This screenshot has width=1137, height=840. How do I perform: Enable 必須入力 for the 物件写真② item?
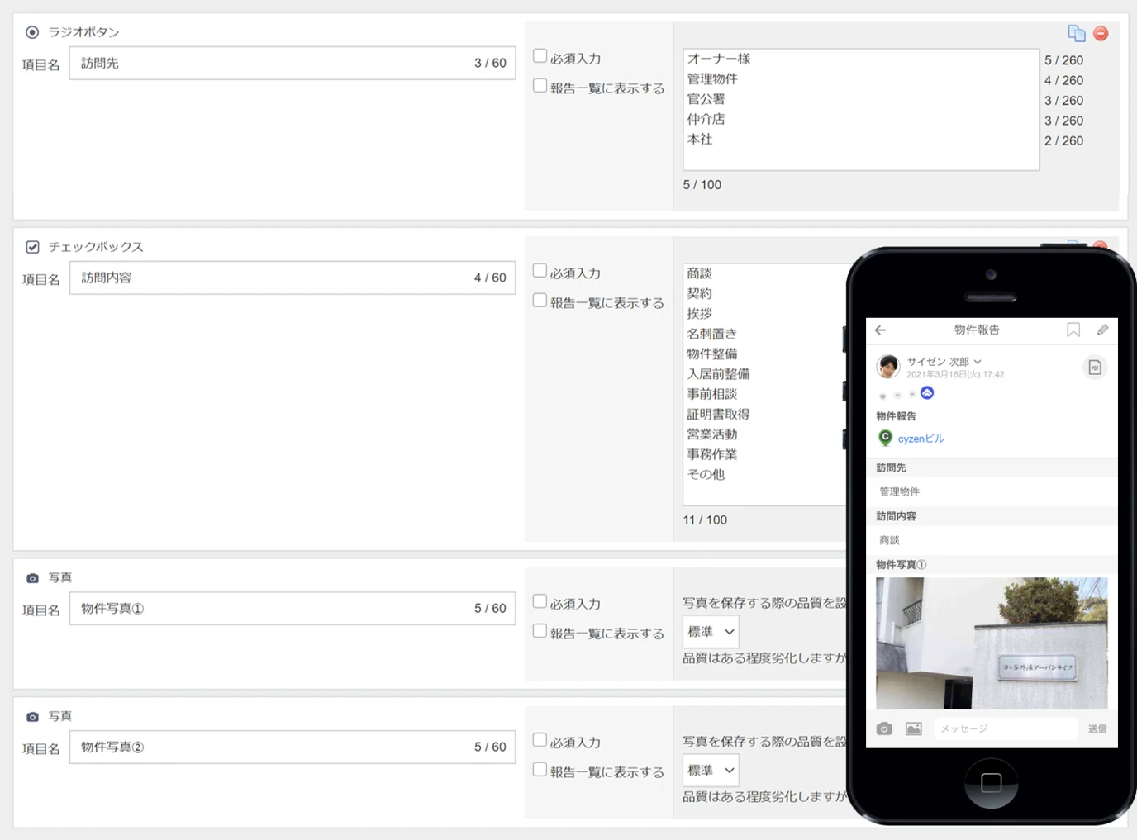[540, 740]
